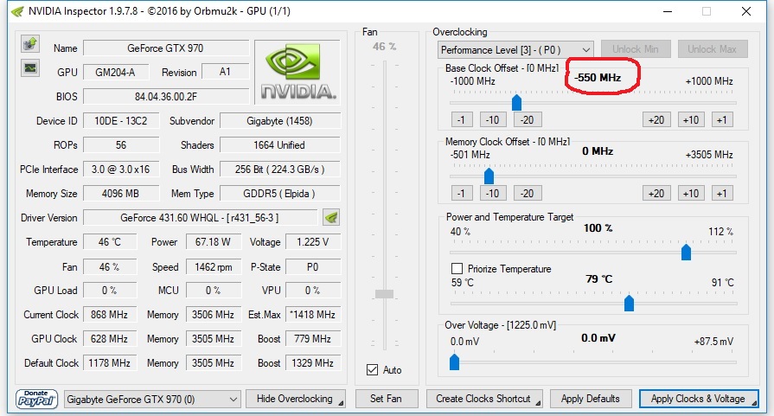Increase base clock offset by +1

[722, 120]
